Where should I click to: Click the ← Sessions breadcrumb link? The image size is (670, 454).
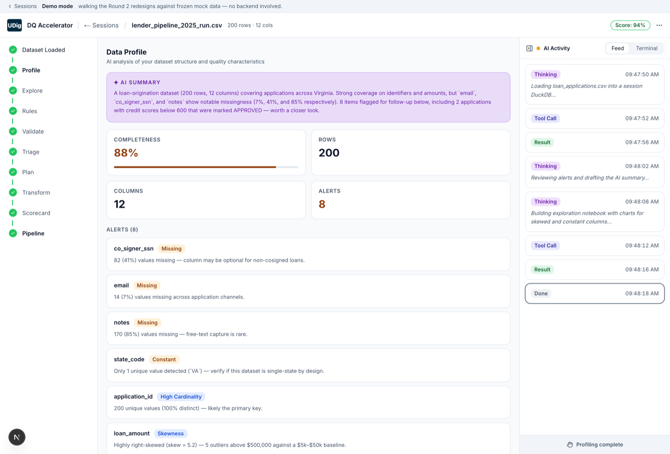click(101, 25)
